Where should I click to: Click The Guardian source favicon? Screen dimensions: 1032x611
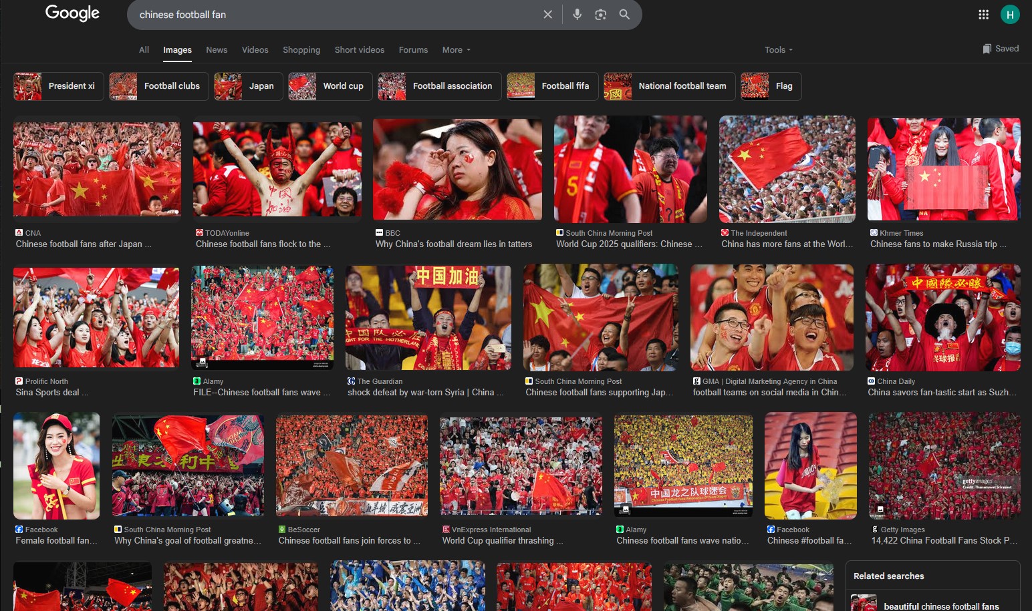coord(351,381)
